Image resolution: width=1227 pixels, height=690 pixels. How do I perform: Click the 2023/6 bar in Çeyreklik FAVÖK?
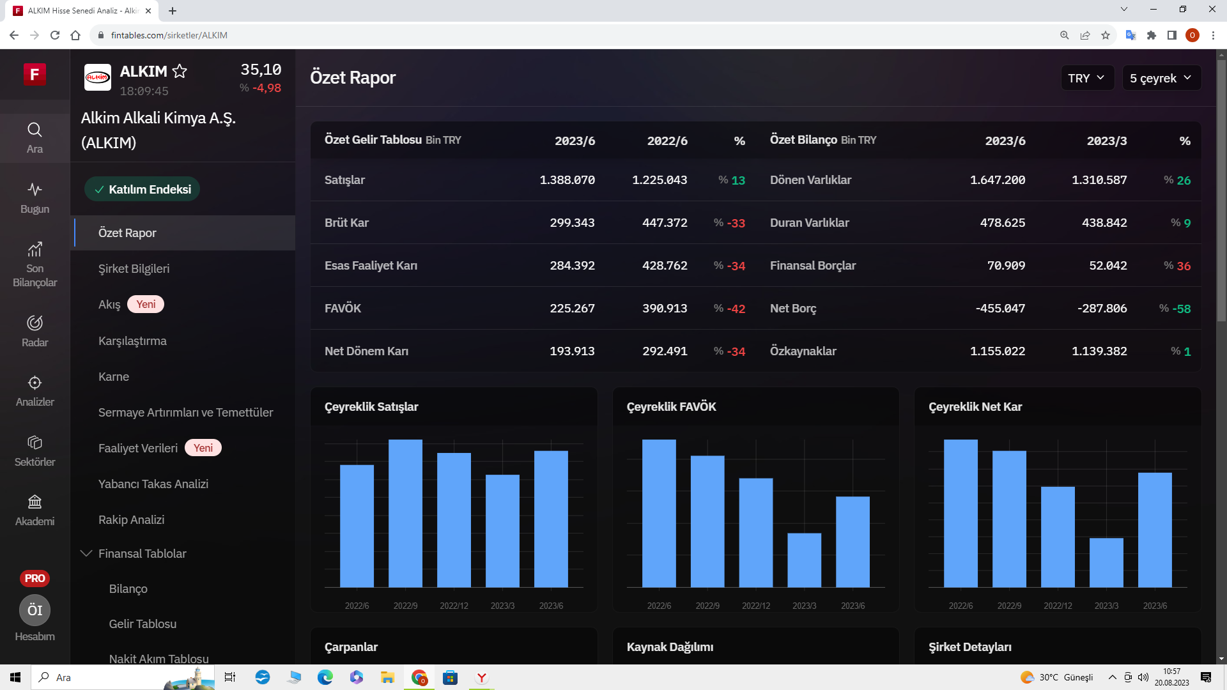[853, 542]
